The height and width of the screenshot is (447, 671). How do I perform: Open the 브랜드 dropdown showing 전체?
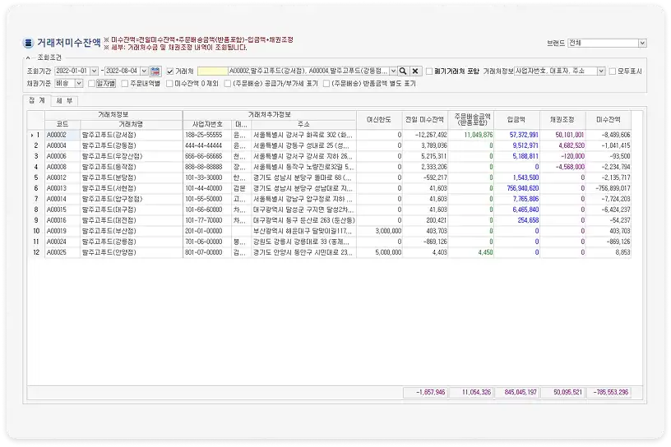tap(642, 43)
